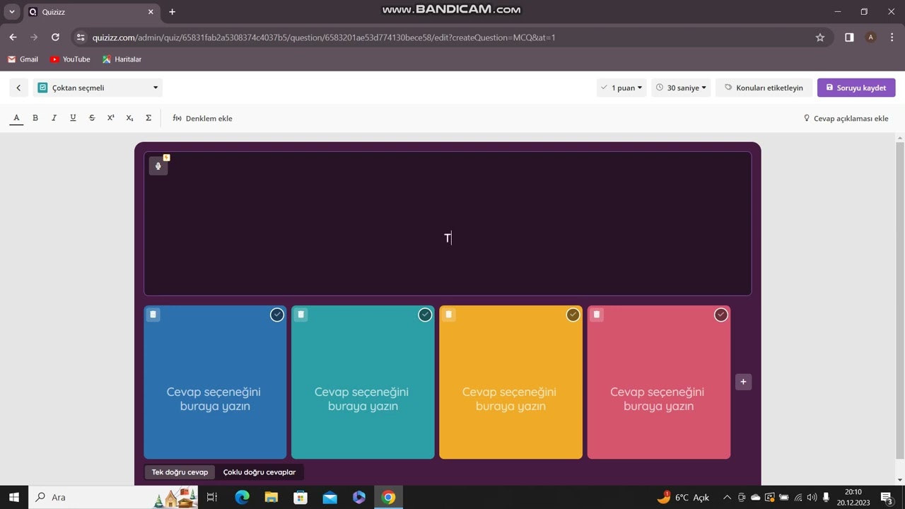Insert a symbol using the sigma icon

148,118
